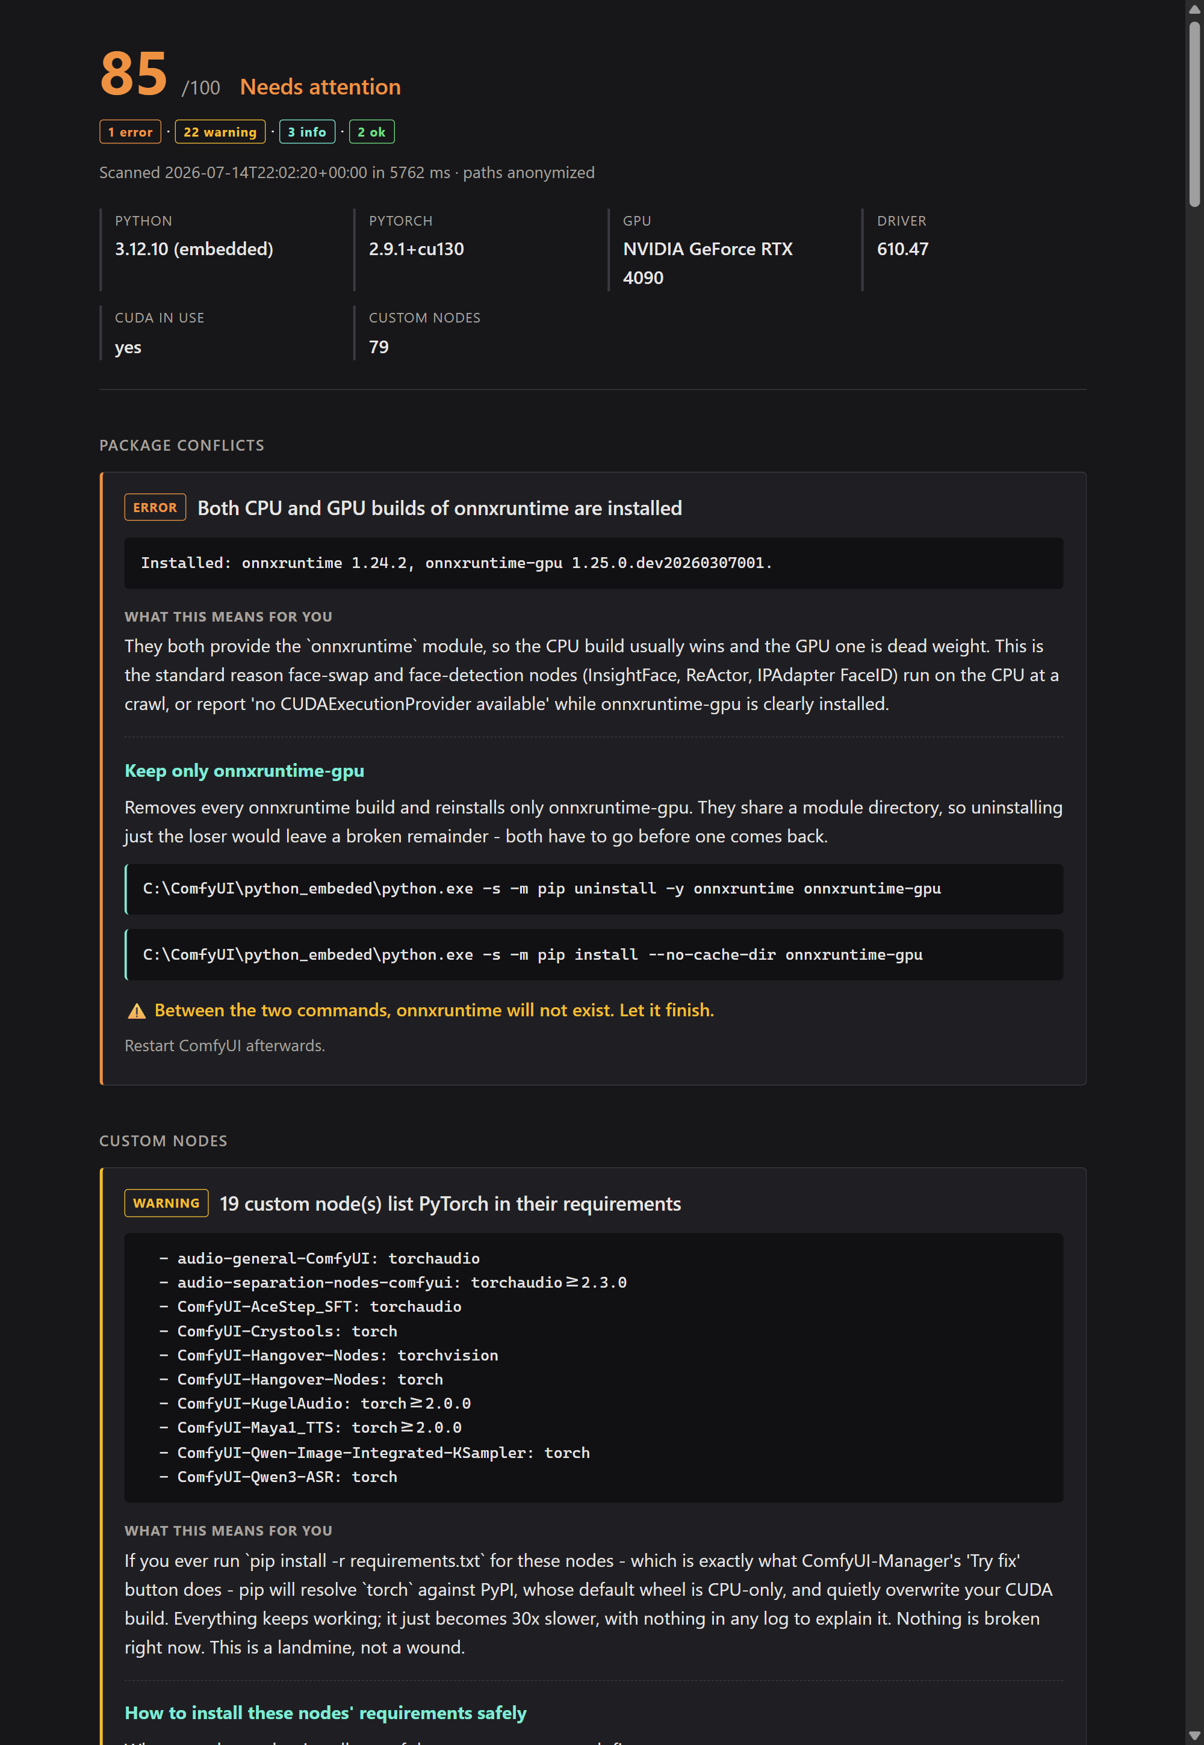Click the 'Removes every onnxruntime build' description
This screenshot has height=1745, width=1204.
[x=594, y=822]
